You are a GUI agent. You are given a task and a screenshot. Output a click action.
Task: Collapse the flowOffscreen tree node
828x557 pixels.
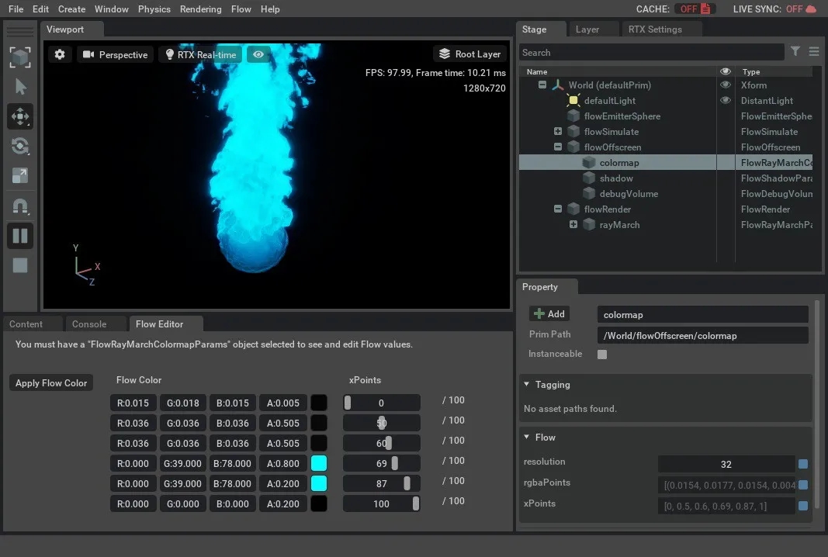pos(558,147)
